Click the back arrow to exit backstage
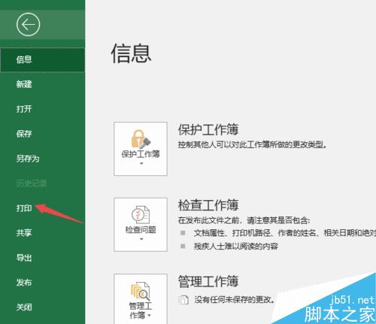This screenshot has height=324, width=376. point(28,25)
